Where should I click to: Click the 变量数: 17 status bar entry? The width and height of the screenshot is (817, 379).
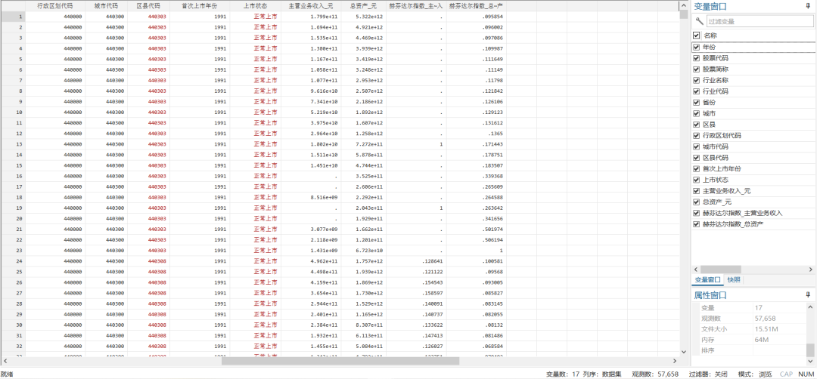(563, 374)
